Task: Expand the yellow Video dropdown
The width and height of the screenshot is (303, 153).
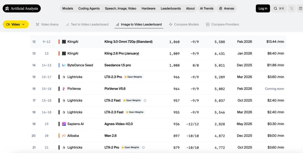Action: click(16, 24)
